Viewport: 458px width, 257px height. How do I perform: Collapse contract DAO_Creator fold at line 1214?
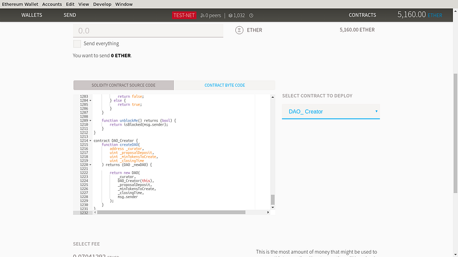[x=90, y=140]
